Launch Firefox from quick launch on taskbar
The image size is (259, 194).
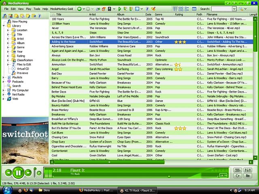26,190
